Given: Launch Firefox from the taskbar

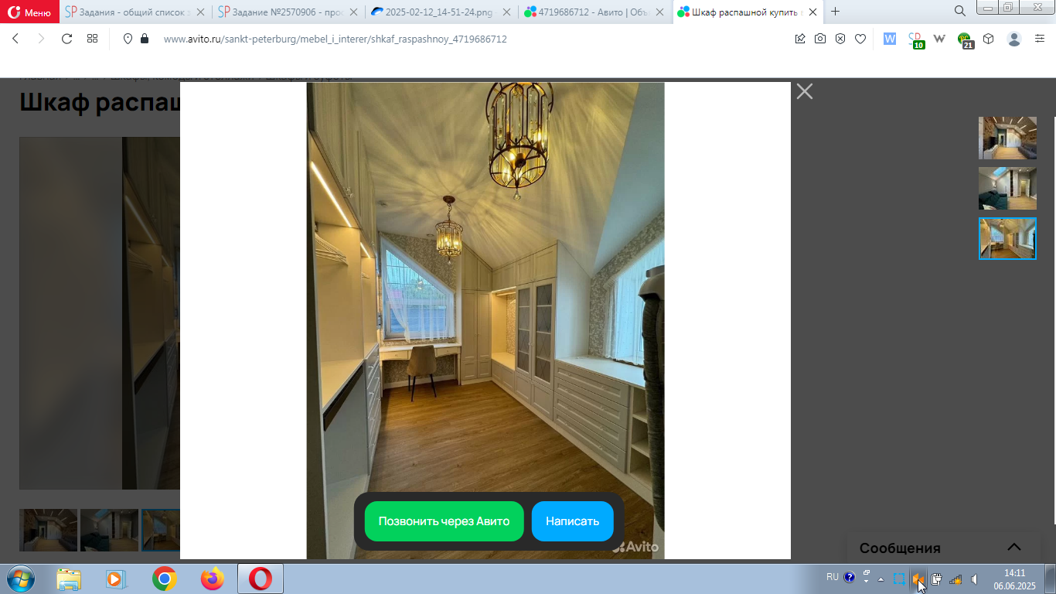Looking at the screenshot, I should pyautogui.click(x=212, y=579).
